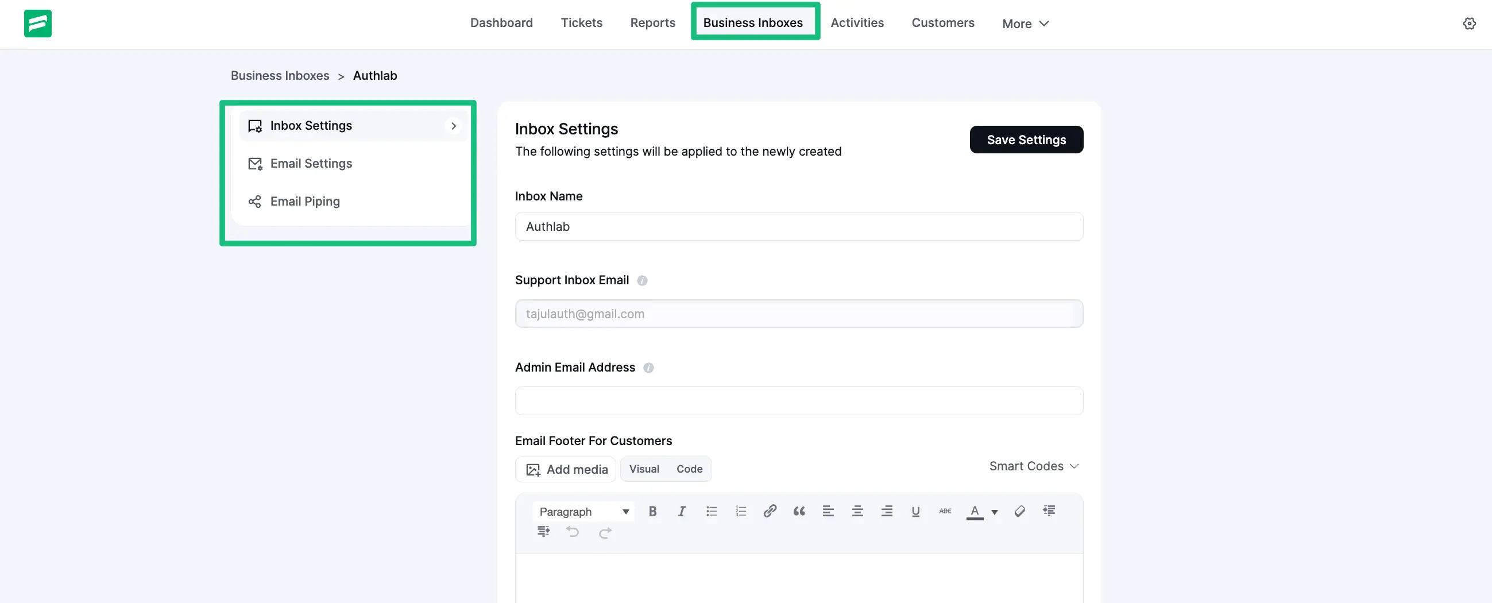Expand the Smart Codes dropdown
Image resolution: width=1492 pixels, height=603 pixels.
click(1034, 466)
